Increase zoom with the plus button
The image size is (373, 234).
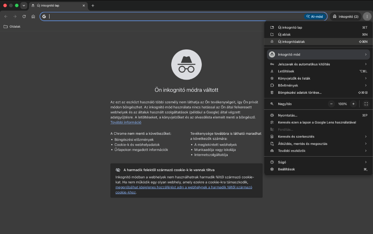pyautogui.click(x=353, y=104)
